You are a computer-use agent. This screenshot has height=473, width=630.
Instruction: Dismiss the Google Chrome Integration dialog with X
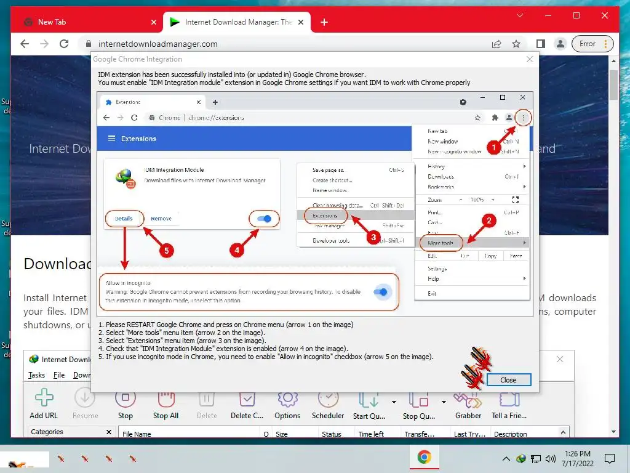point(530,59)
